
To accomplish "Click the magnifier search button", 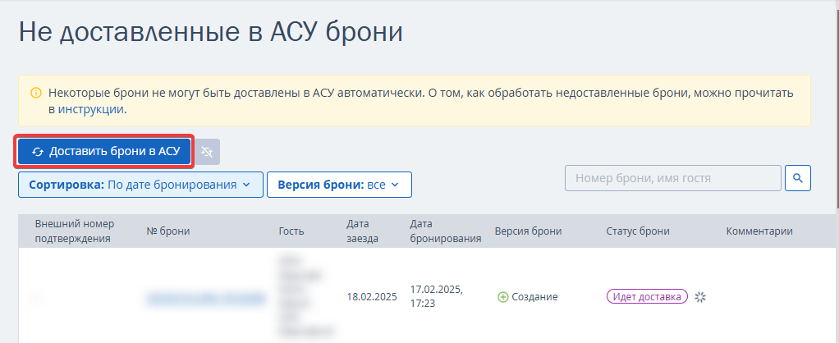I will pyautogui.click(x=798, y=178).
